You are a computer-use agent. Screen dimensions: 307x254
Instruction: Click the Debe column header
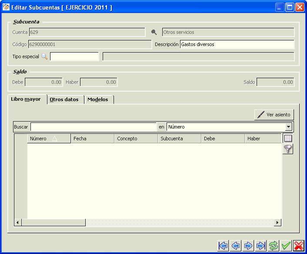223,139
